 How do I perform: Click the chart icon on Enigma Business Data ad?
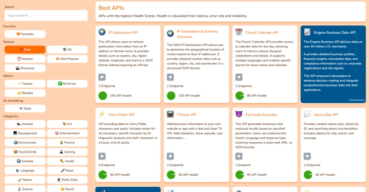(x=307, y=32)
